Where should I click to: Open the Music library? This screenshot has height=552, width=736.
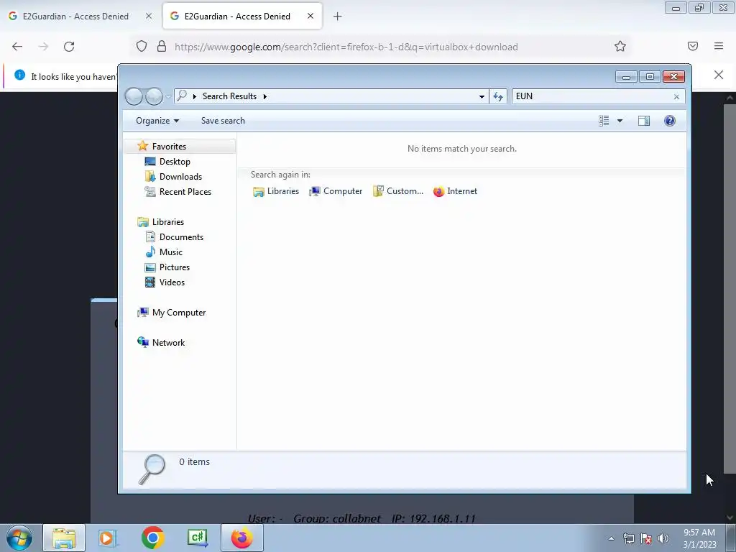tap(171, 252)
